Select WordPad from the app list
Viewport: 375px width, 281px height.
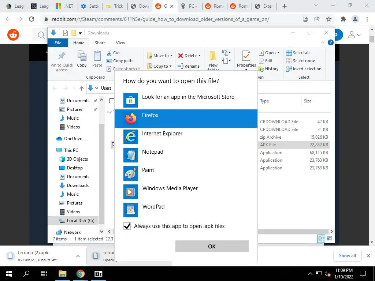click(186, 210)
